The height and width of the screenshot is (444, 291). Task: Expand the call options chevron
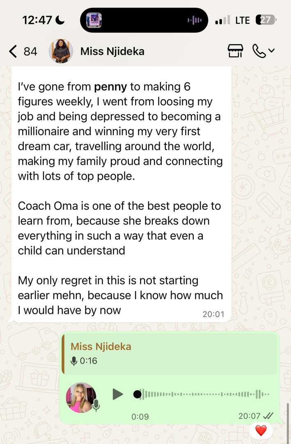coord(271,51)
